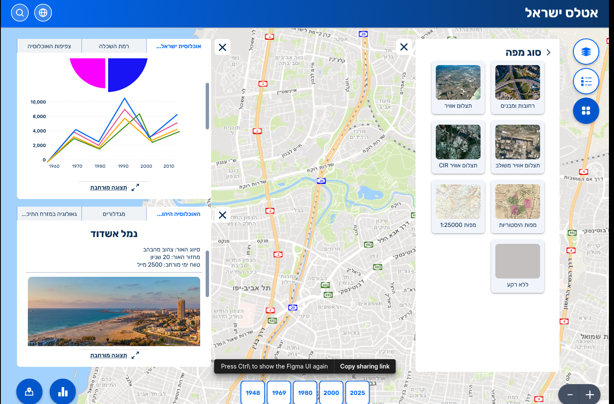Zoom out with the minus button
Image resolution: width=614 pixels, height=404 pixels.
pos(570,395)
